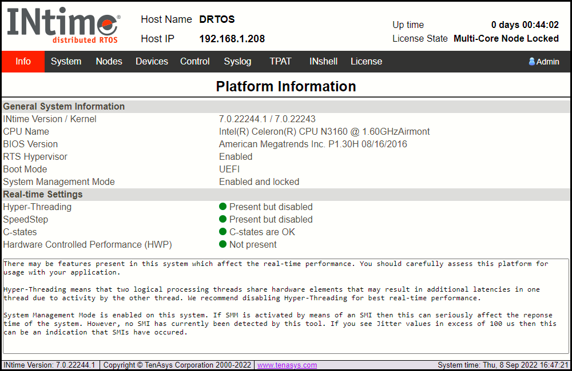Launch the INshell page

pyautogui.click(x=323, y=62)
